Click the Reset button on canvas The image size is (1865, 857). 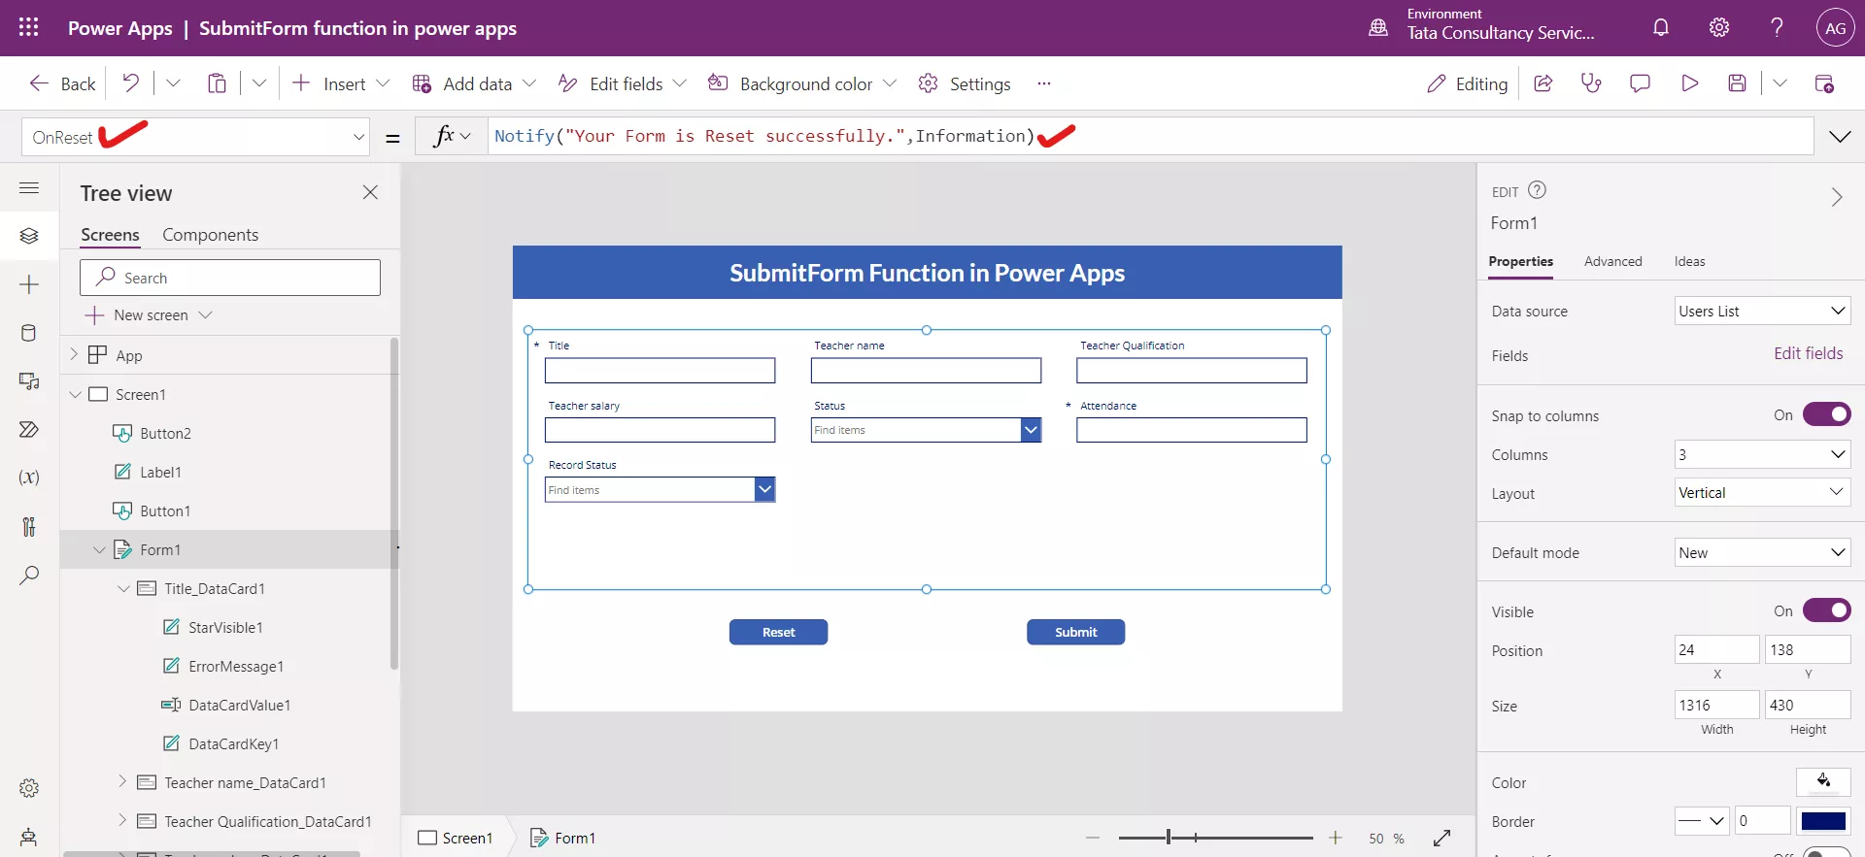coord(778,632)
